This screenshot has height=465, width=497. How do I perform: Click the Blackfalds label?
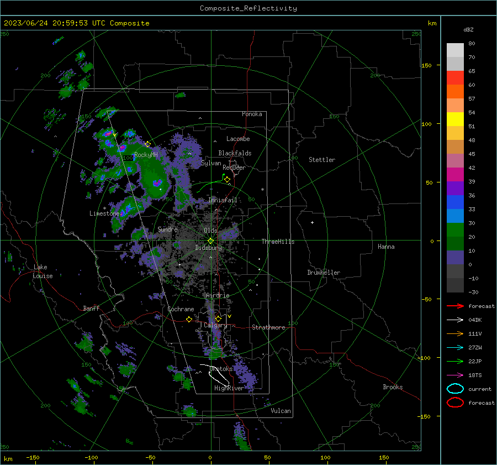235,153
